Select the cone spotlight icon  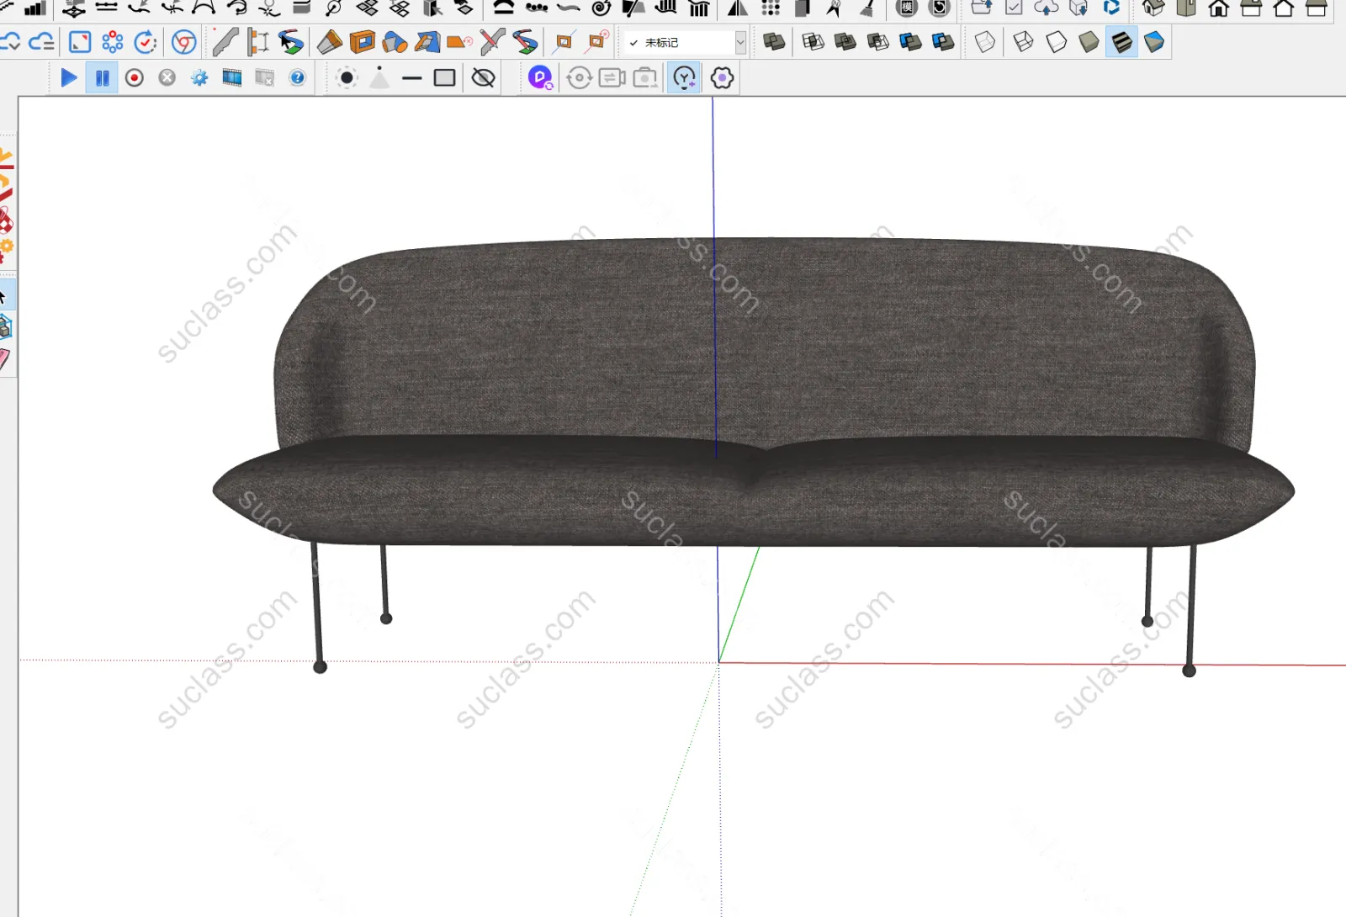379,78
